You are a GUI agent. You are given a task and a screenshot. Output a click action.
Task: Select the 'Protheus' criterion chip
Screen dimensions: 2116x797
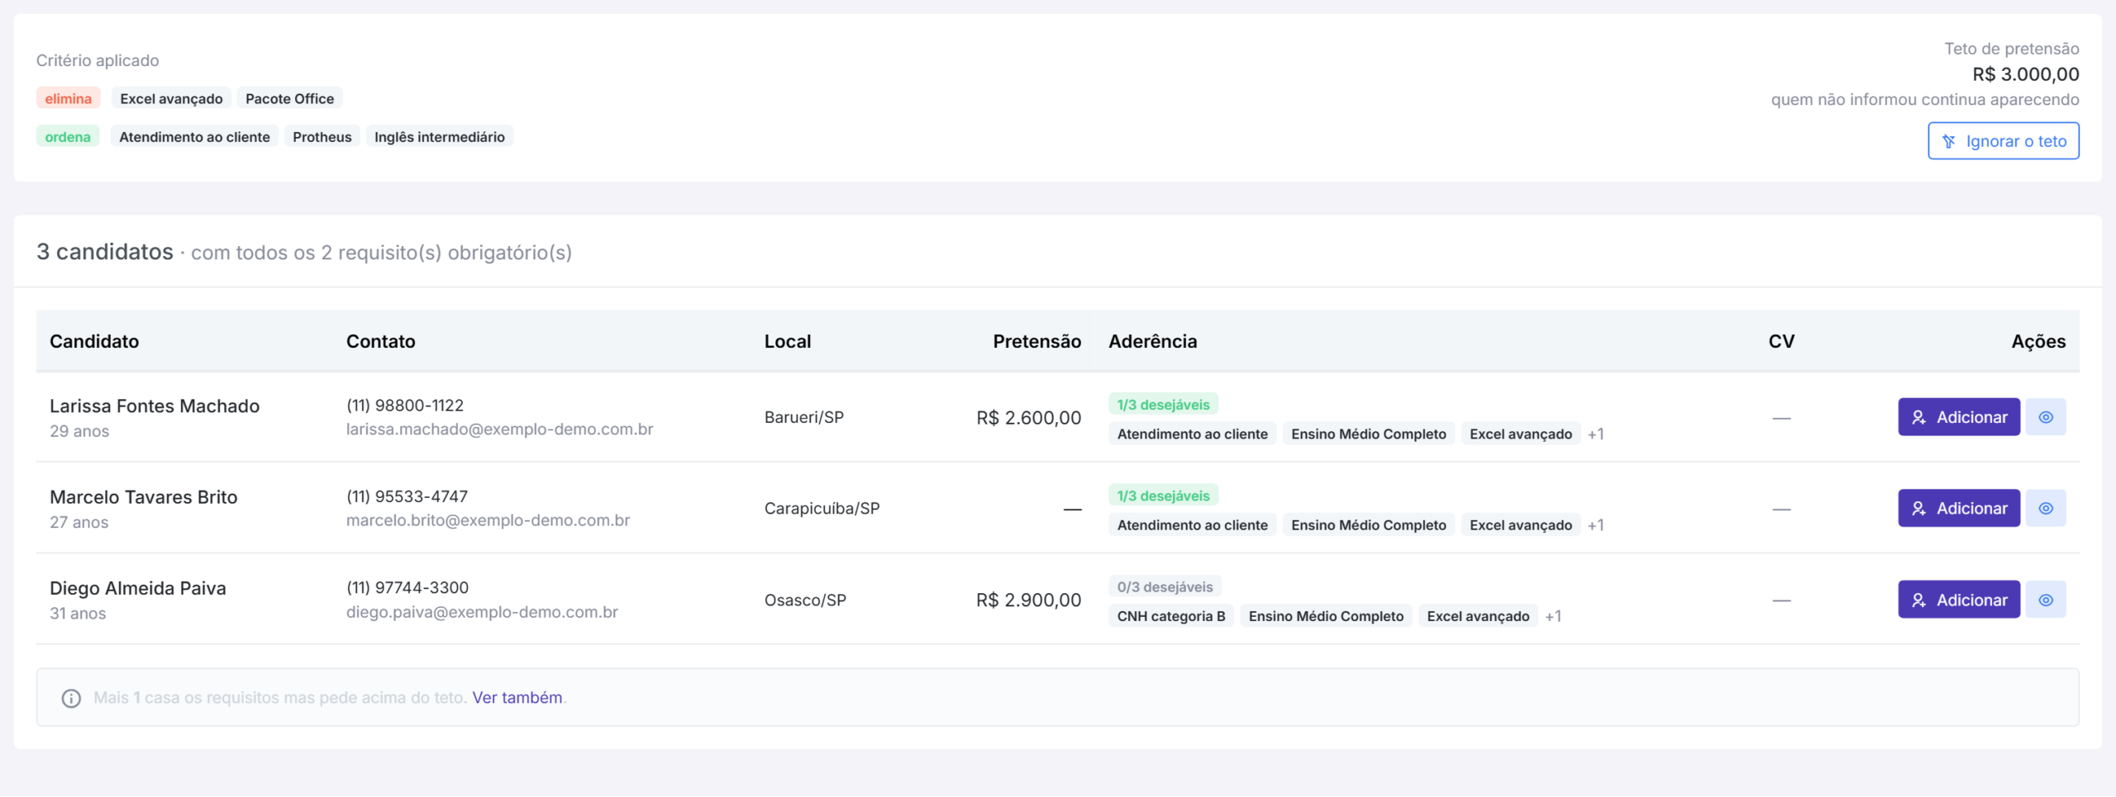point(322,136)
